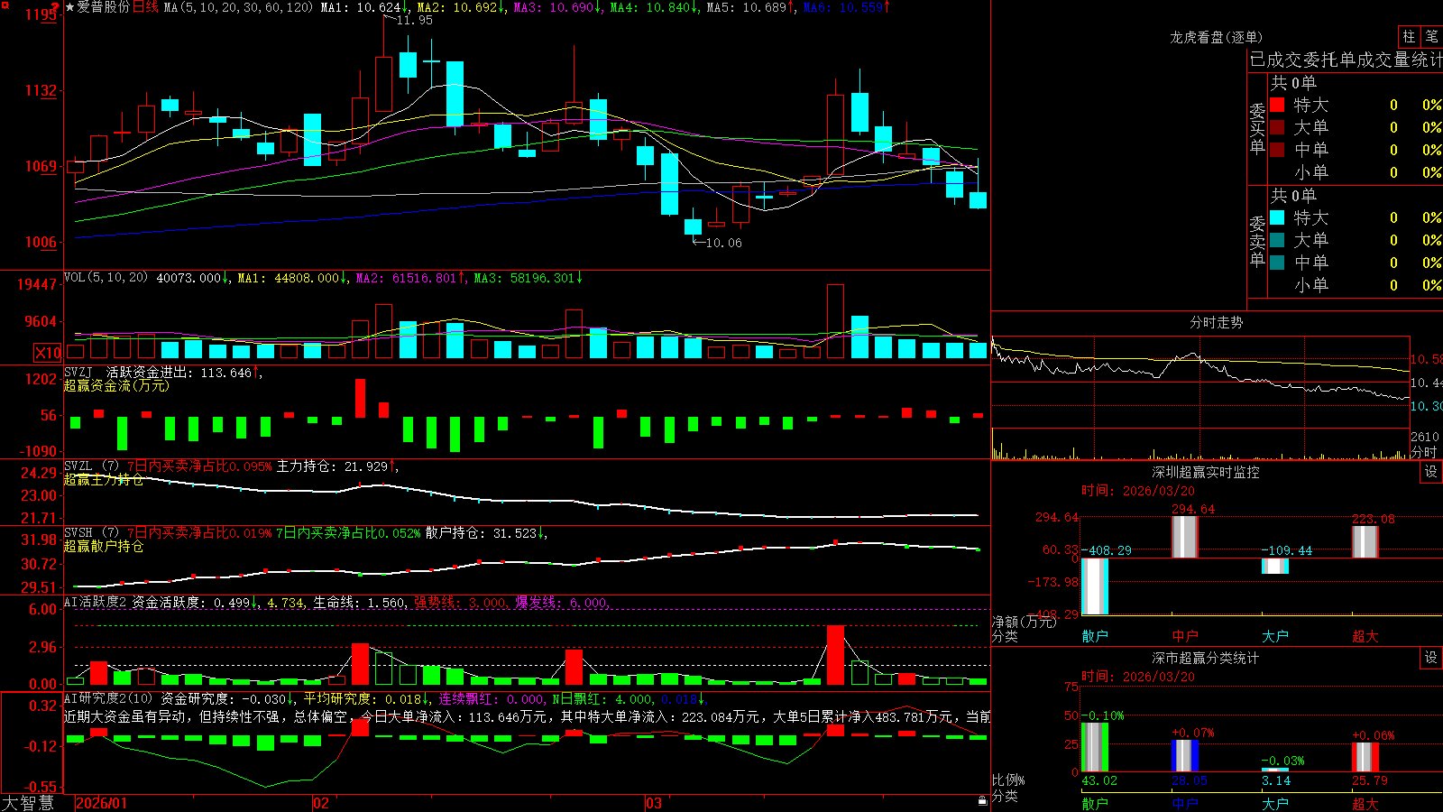The image size is (1443, 812).
Task: Click the 已成交委托单成交量统计 header
Action: (x=1346, y=60)
